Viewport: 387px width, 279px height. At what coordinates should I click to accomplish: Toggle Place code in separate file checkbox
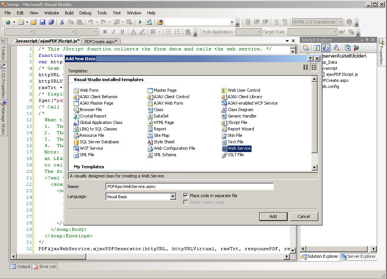186,195
